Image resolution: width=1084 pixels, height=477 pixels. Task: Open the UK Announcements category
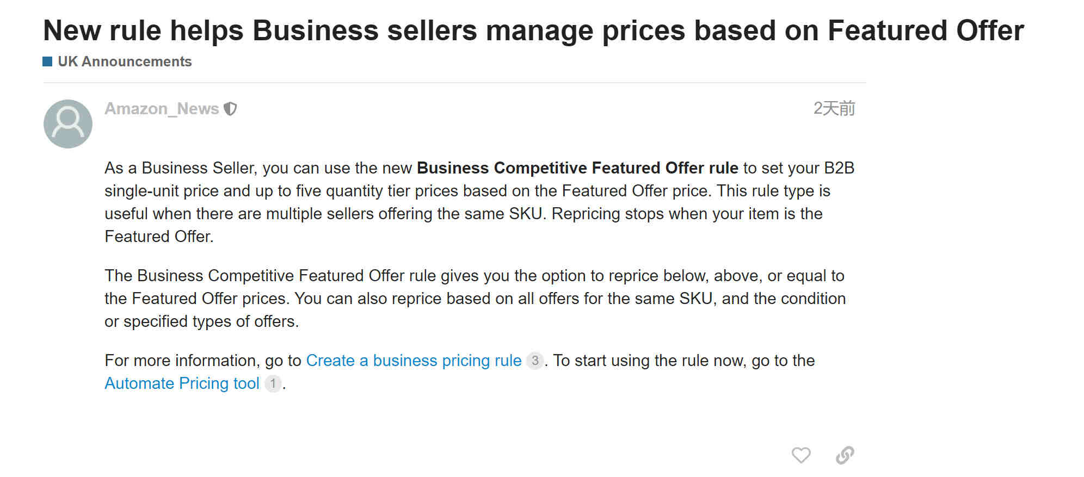coord(125,61)
